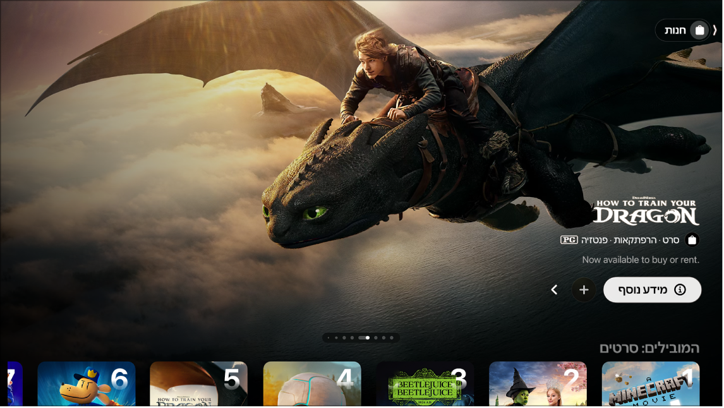The width and height of the screenshot is (724, 408).
Task: Click the PG rating badge
Action: point(569,240)
